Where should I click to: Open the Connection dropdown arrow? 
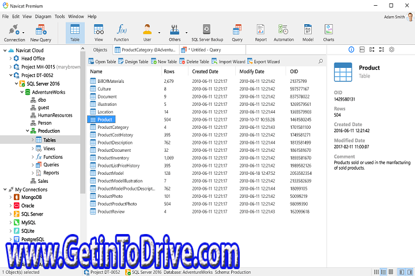23,33
